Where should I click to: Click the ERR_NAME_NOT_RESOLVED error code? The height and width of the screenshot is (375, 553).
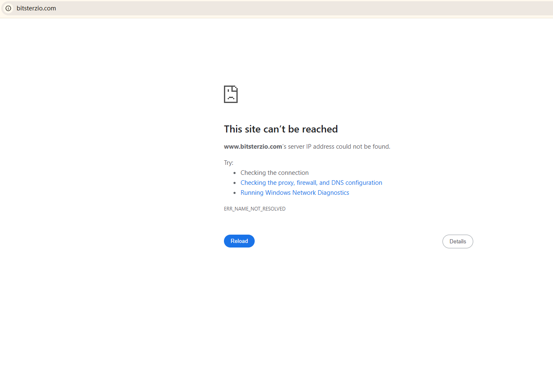tap(255, 209)
